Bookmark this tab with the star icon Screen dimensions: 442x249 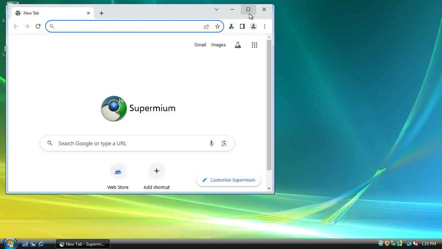coord(218,26)
